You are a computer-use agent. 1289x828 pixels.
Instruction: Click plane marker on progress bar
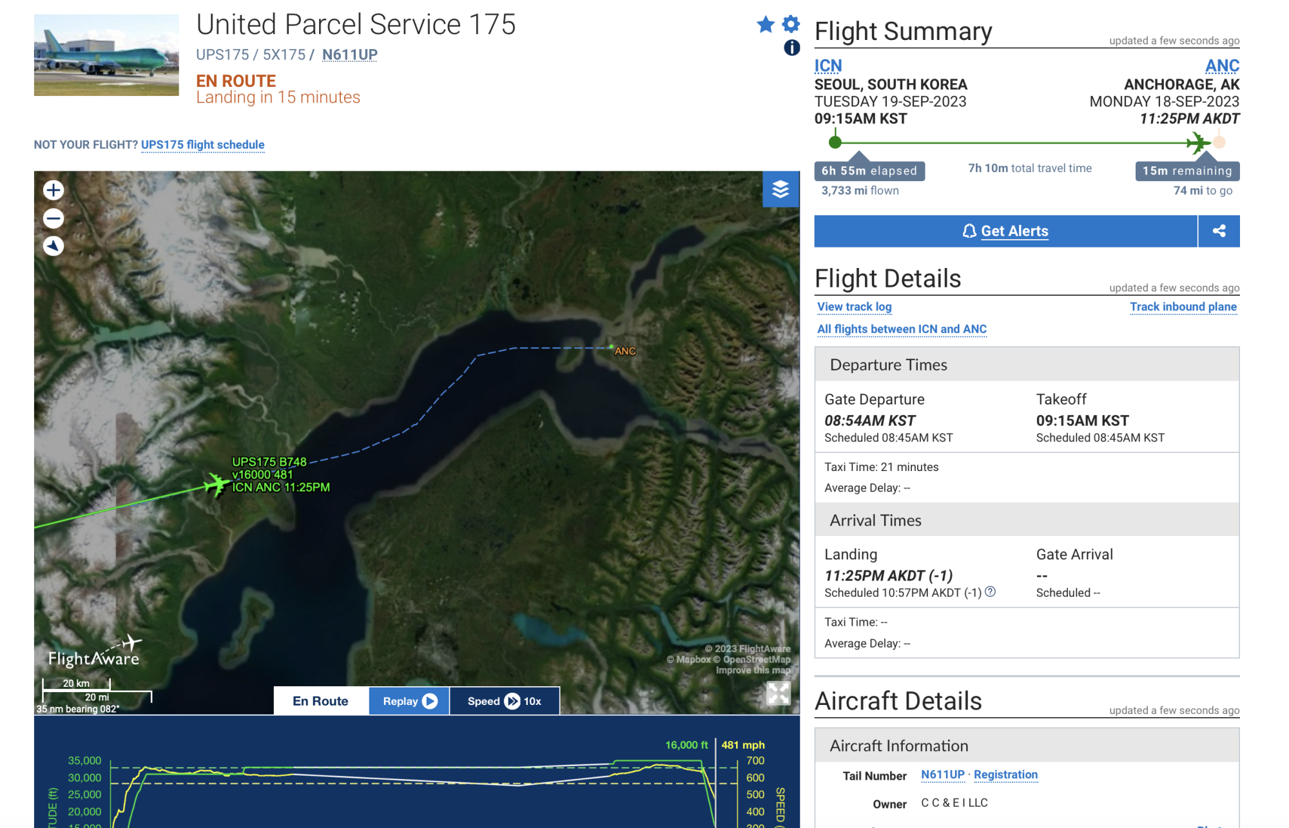coord(1197,142)
